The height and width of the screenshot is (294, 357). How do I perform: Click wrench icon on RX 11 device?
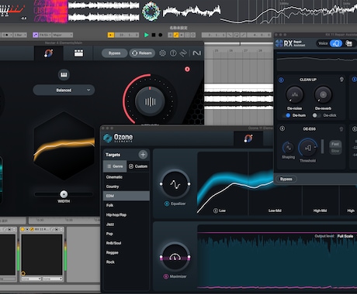[32, 229]
